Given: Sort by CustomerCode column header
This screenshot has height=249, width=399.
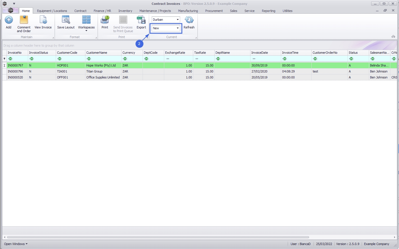Looking at the screenshot, I should tap(70, 53).
